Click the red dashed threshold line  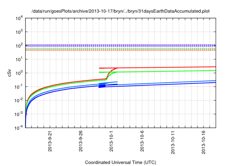pyautogui.click(x=120, y=50)
